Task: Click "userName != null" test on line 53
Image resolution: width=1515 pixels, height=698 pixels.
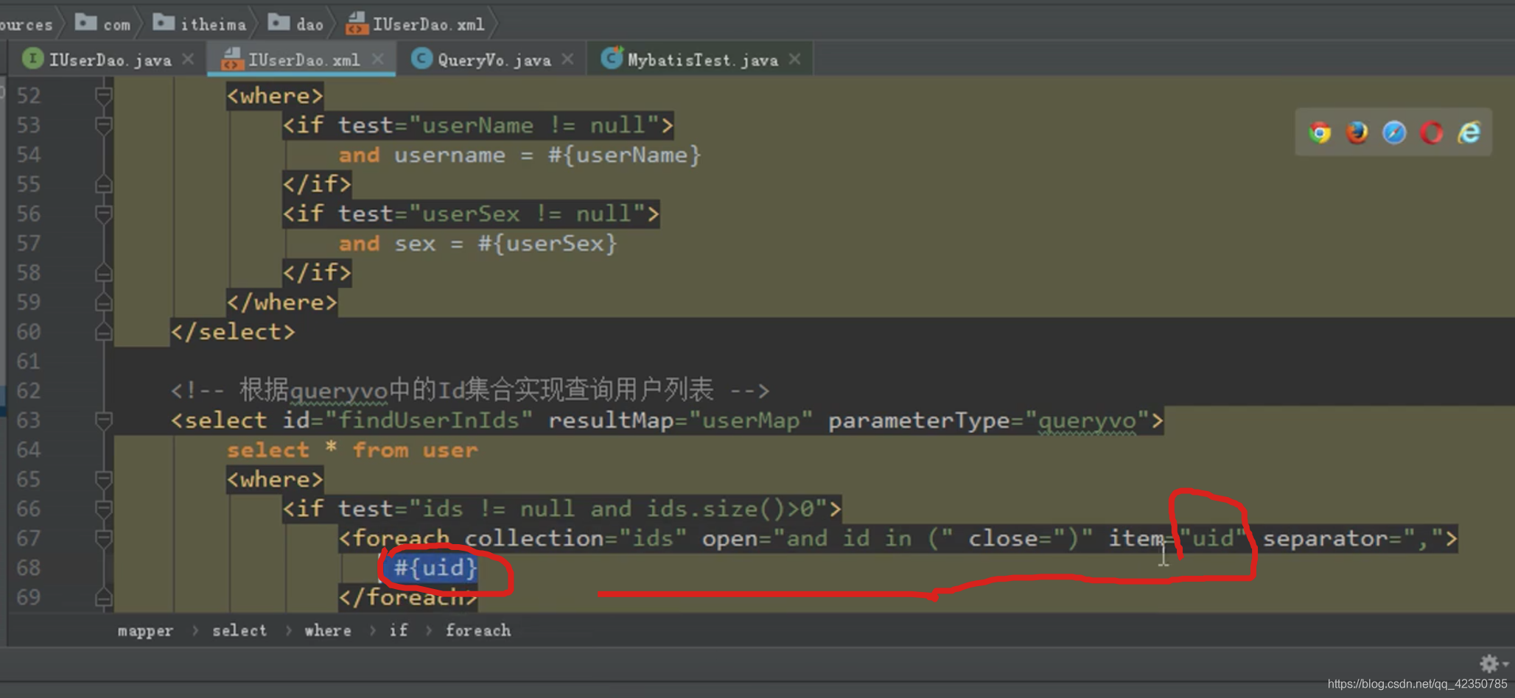Action: (x=533, y=125)
